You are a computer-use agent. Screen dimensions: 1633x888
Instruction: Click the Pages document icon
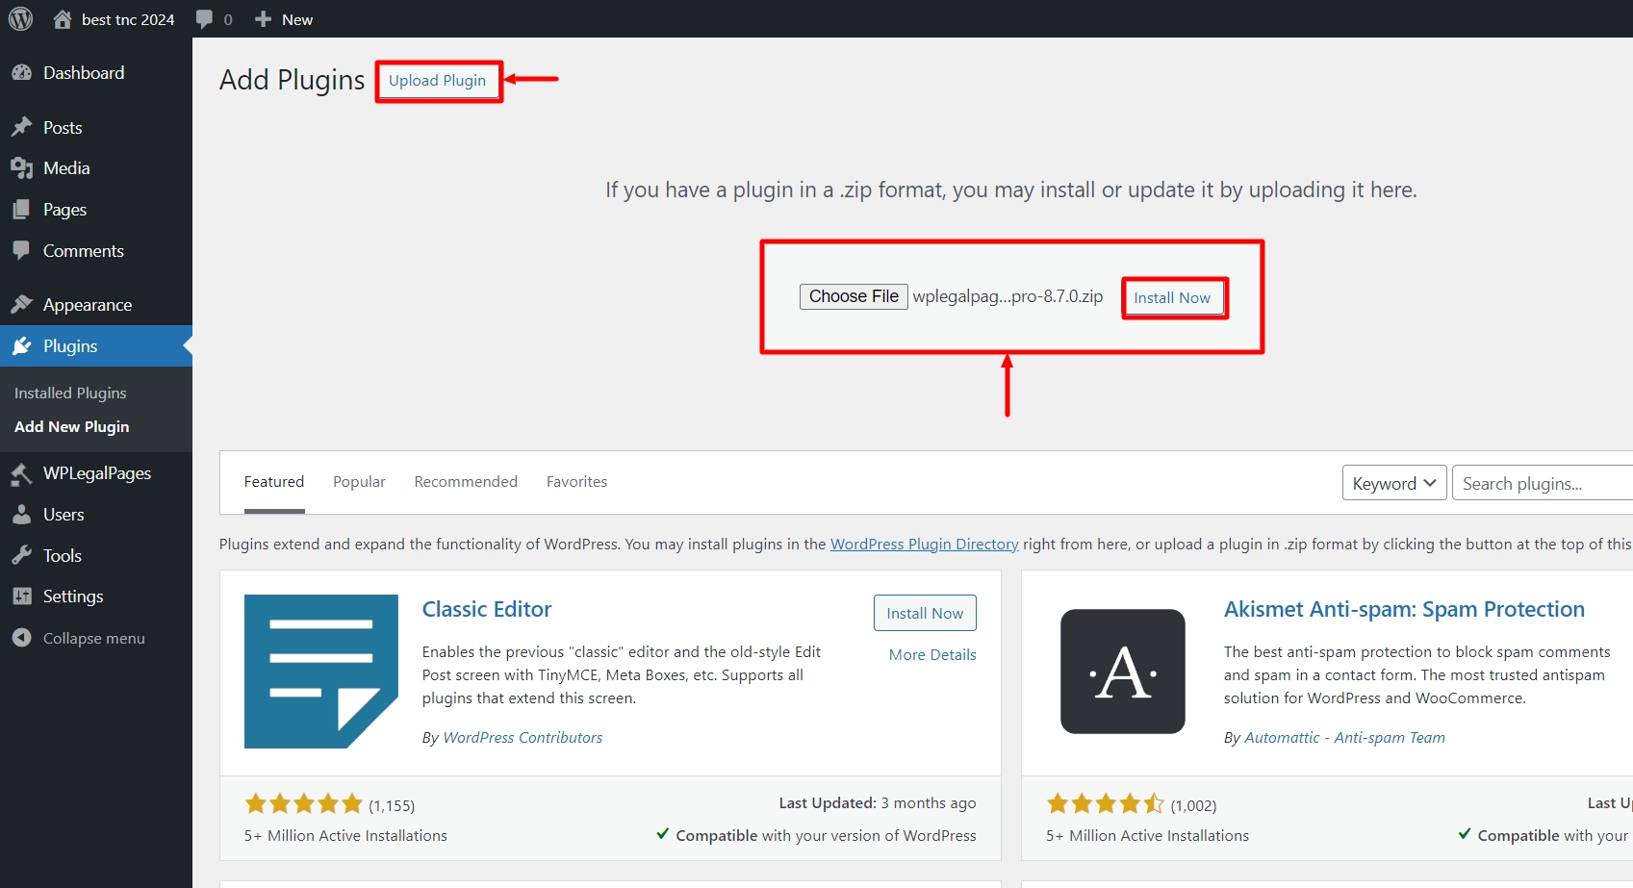point(22,209)
